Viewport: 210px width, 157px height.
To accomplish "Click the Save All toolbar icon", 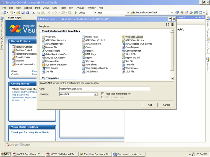I will tap(28, 13).
